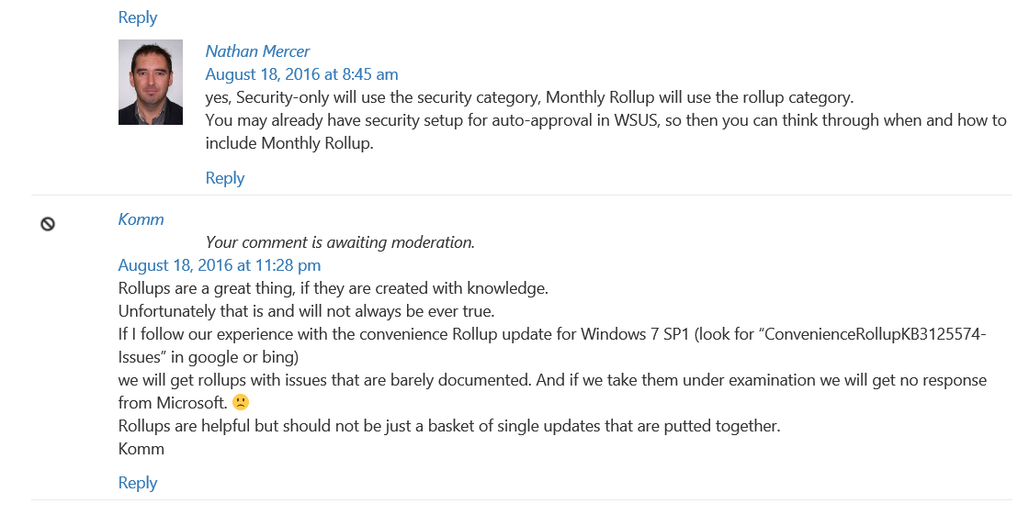
Task: Click the sad face emoji after Microsoft
Action: (241, 402)
